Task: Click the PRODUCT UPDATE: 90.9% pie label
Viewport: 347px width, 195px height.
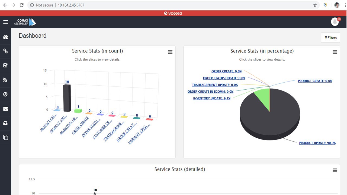Action: [317, 143]
